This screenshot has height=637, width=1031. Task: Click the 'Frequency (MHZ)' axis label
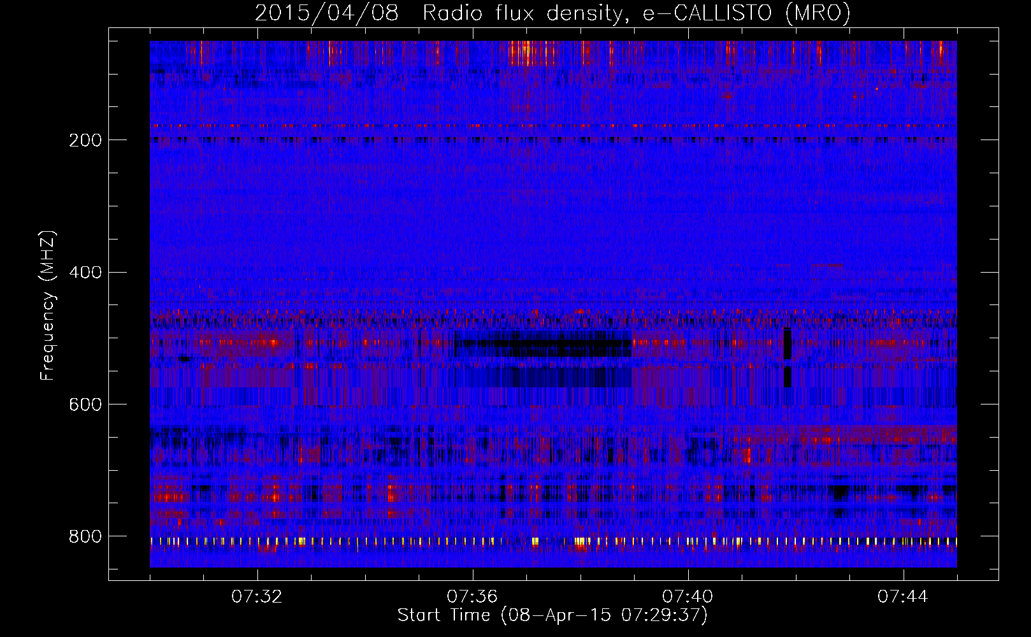click(48, 306)
